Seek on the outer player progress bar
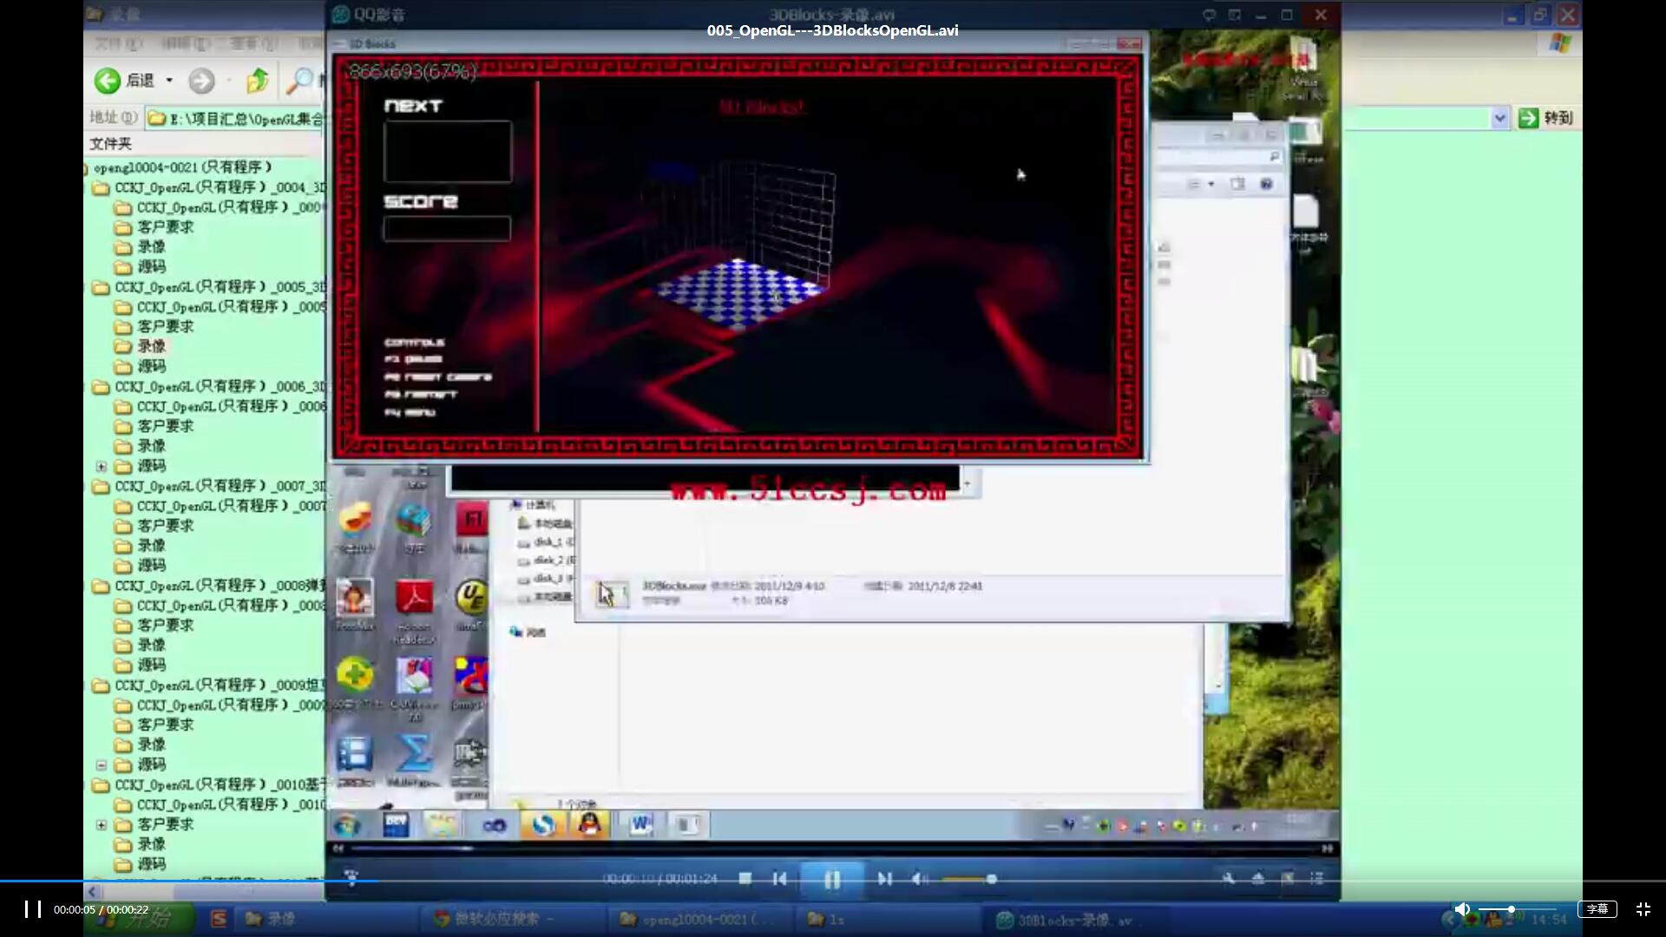The width and height of the screenshot is (1666, 937). click(x=833, y=881)
